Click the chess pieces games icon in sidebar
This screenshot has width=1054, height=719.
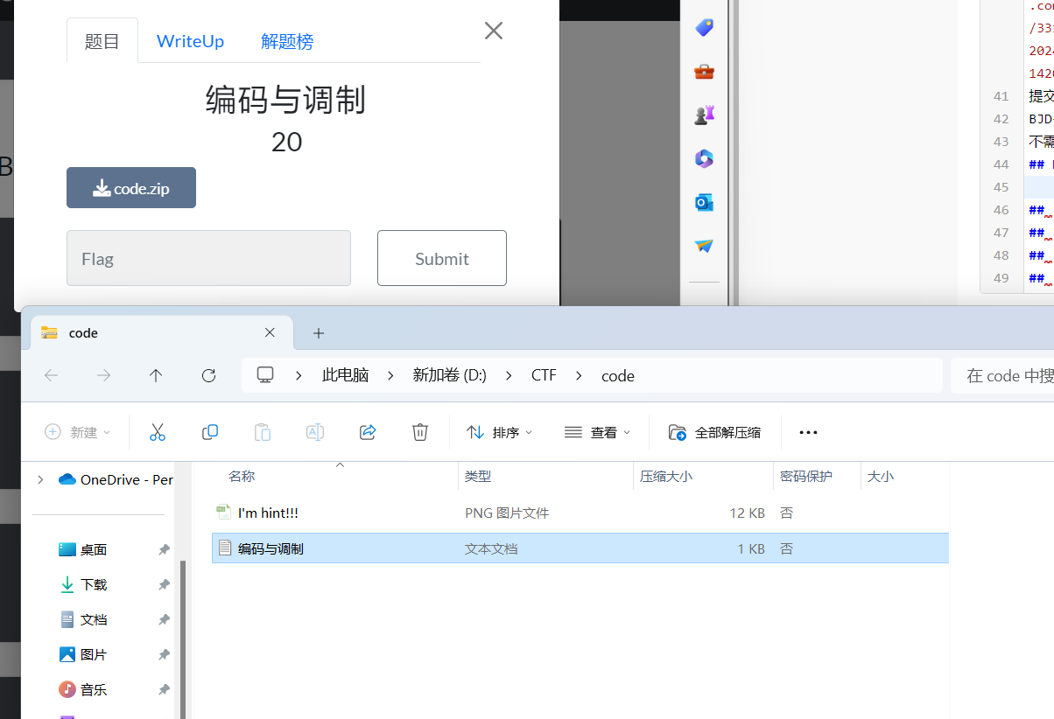tap(704, 115)
